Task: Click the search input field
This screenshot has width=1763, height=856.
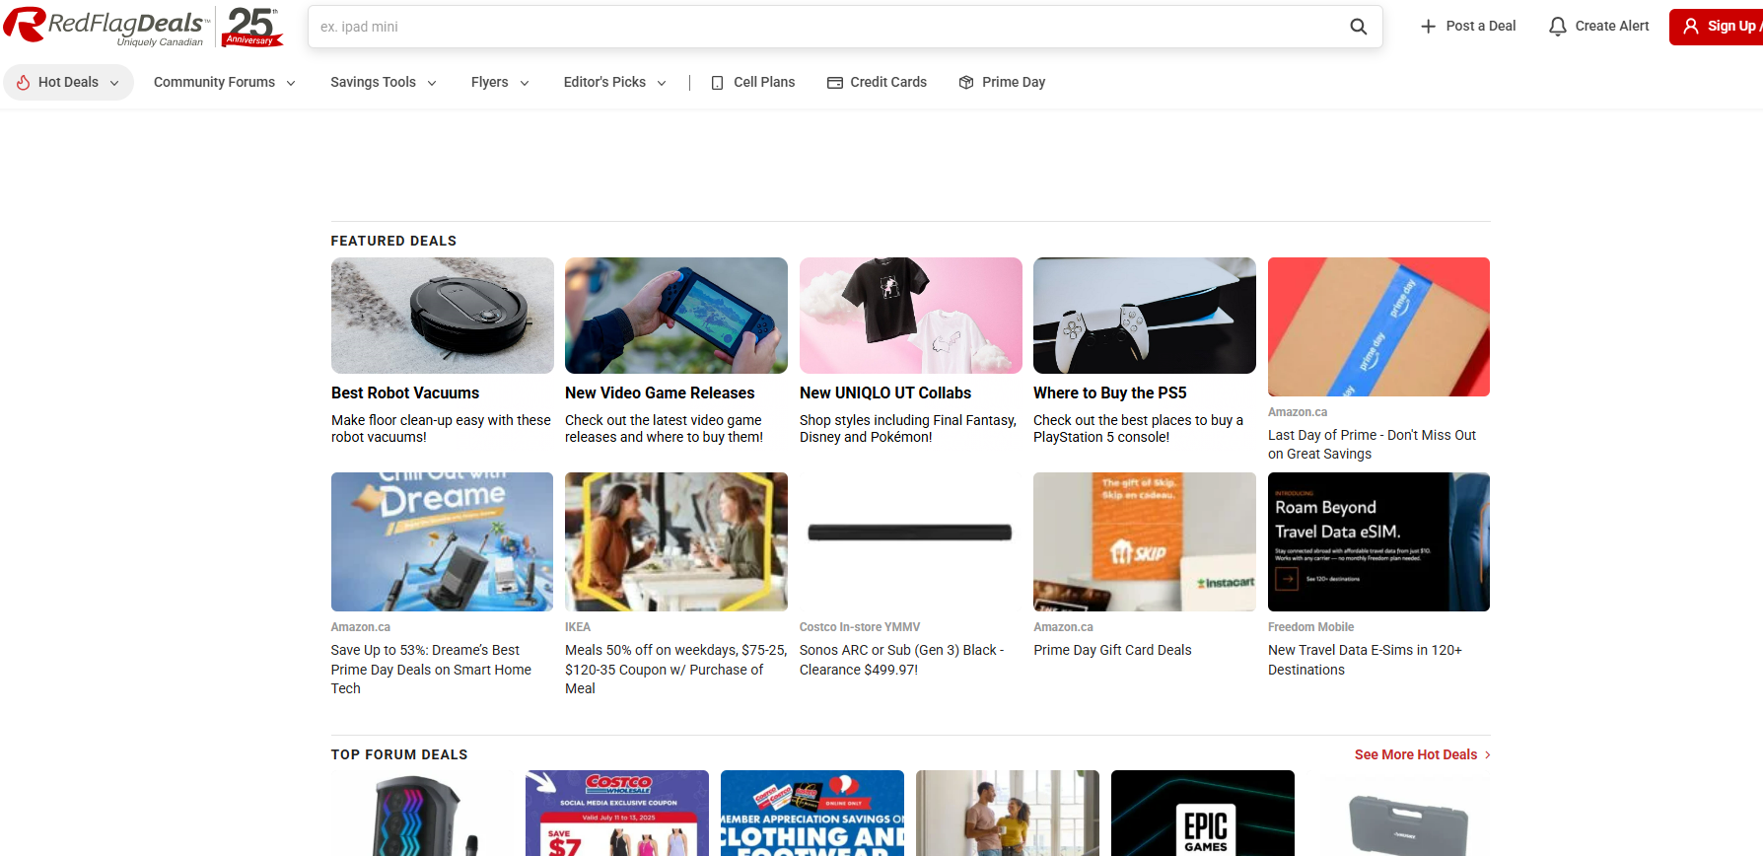Action: [828, 27]
